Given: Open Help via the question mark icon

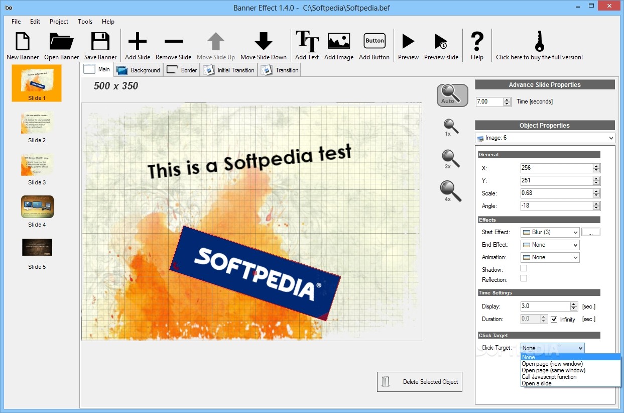Looking at the screenshot, I should point(477,41).
